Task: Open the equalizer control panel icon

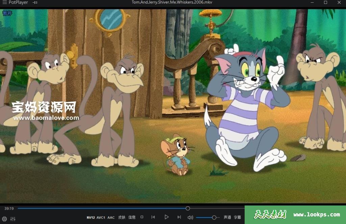Action: point(13,219)
